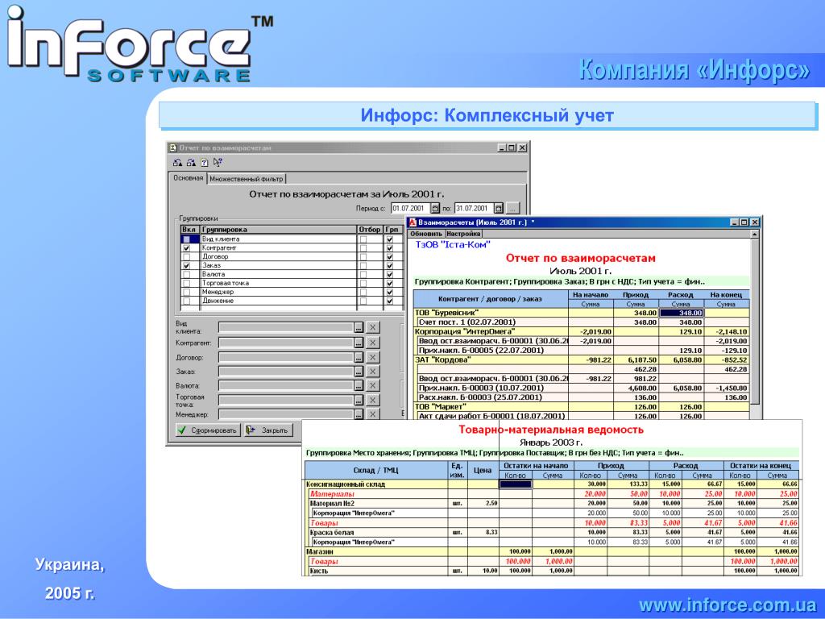Activate the What's This pointer help icon
Image resolution: width=825 pixels, height=619 pixels.
point(218,163)
